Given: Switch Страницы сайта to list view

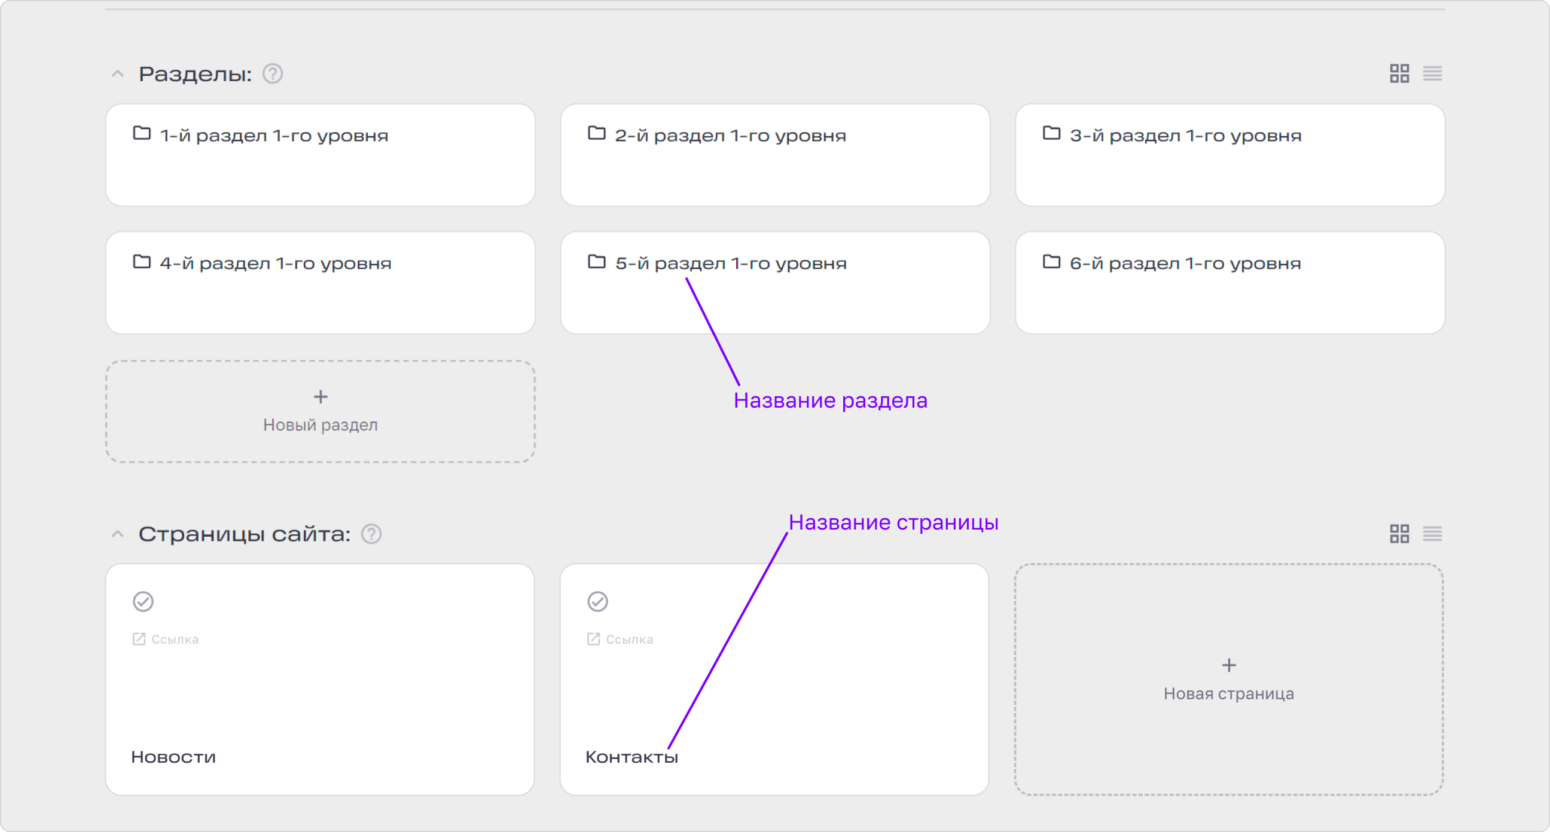Looking at the screenshot, I should [1432, 534].
